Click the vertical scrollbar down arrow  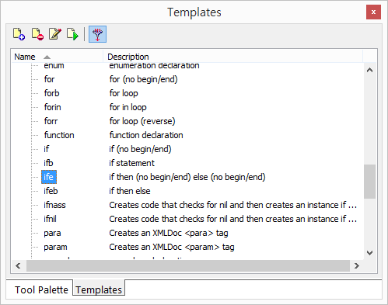tap(370, 253)
